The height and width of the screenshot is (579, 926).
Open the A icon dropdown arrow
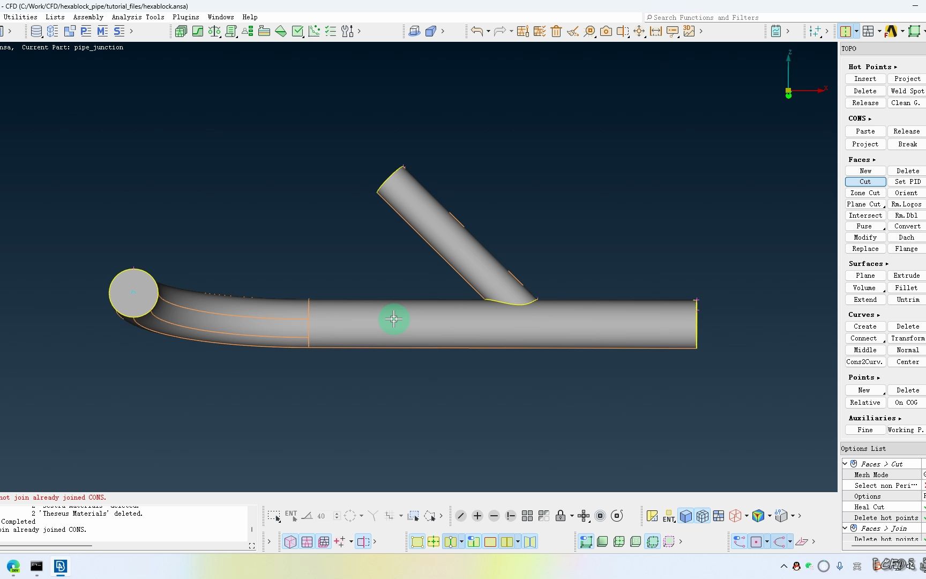click(x=902, y=31)
